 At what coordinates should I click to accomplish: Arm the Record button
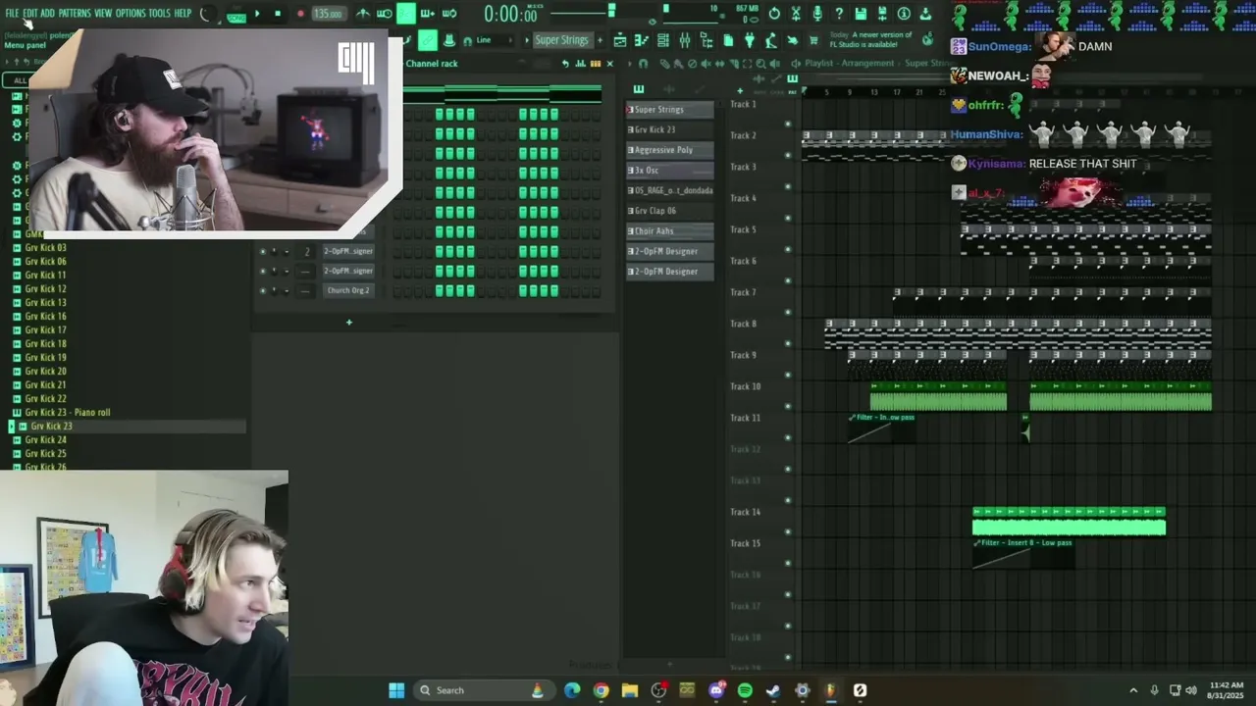pos(300,14)
